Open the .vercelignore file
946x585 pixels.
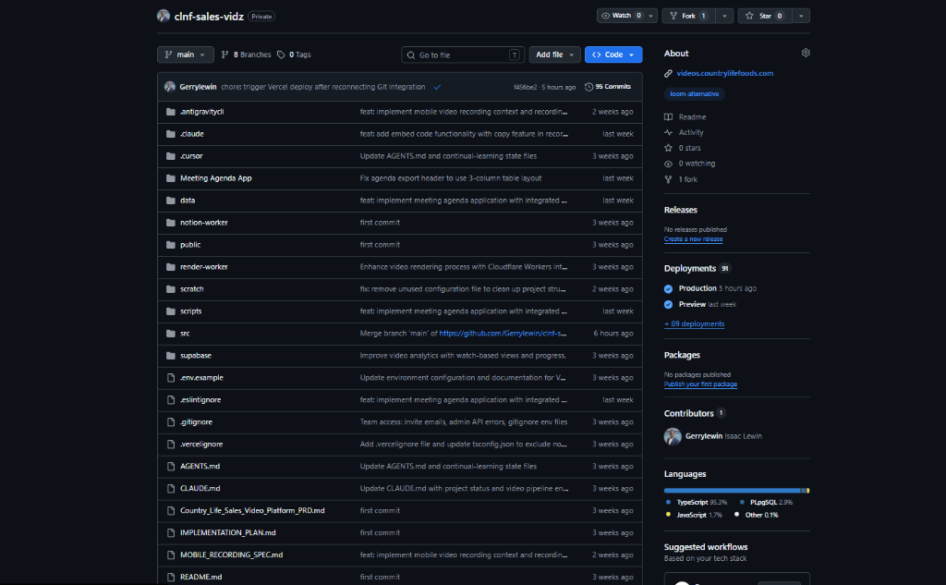coord(200,445)
